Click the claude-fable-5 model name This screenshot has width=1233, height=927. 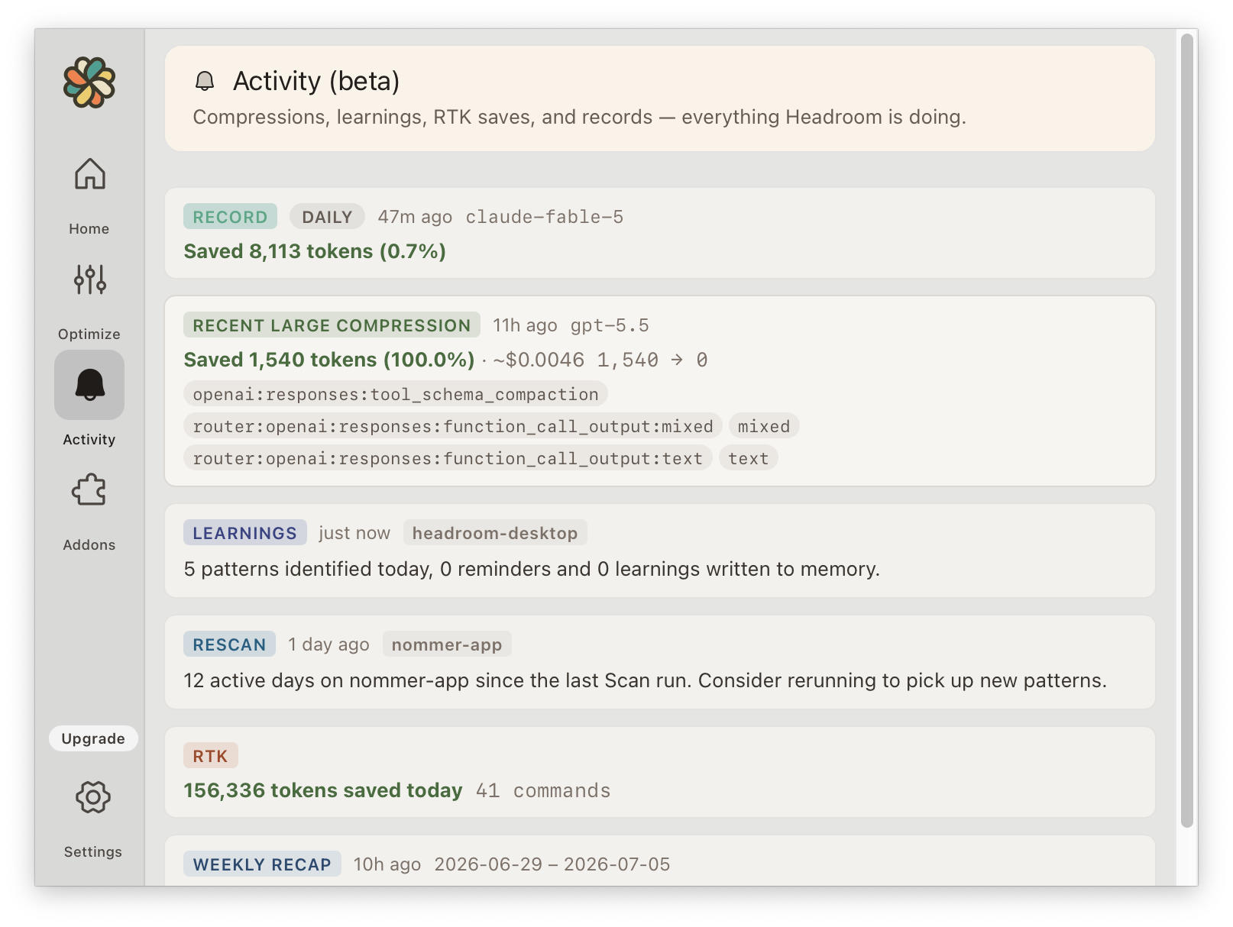click(545, 217)
